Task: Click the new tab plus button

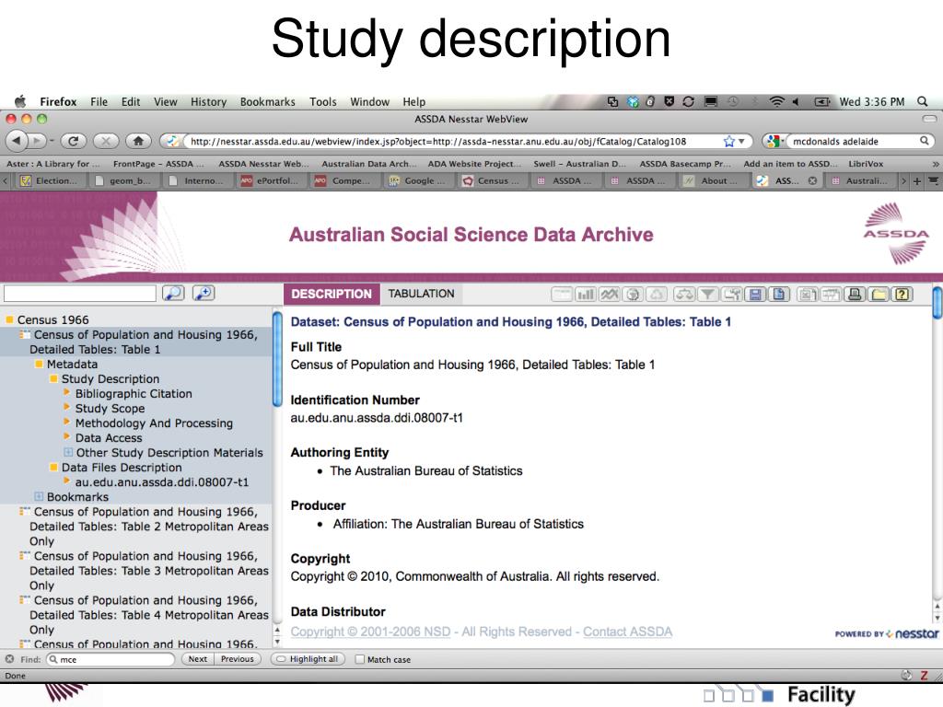Action: (917, 181)
